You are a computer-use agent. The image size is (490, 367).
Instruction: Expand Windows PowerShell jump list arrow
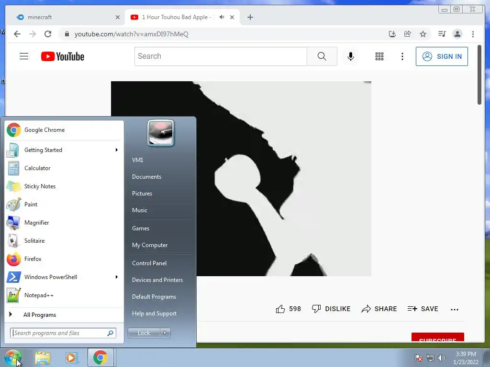point(117,277)
